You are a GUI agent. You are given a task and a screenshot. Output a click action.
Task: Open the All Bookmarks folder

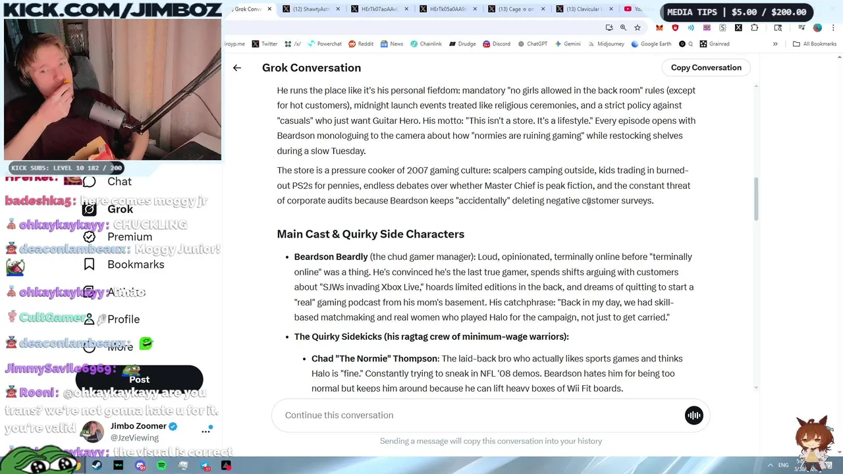(x=815, y=44)
